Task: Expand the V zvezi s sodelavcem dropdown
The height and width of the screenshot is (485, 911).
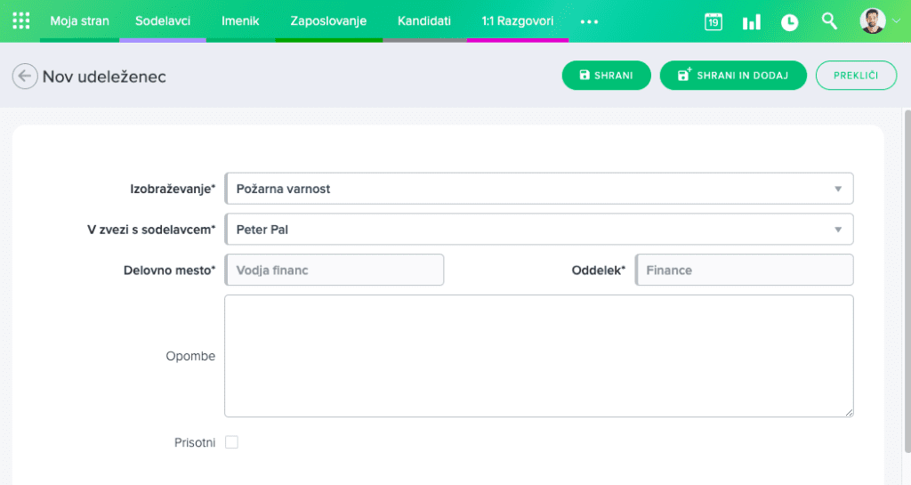Action: point(836,230)
